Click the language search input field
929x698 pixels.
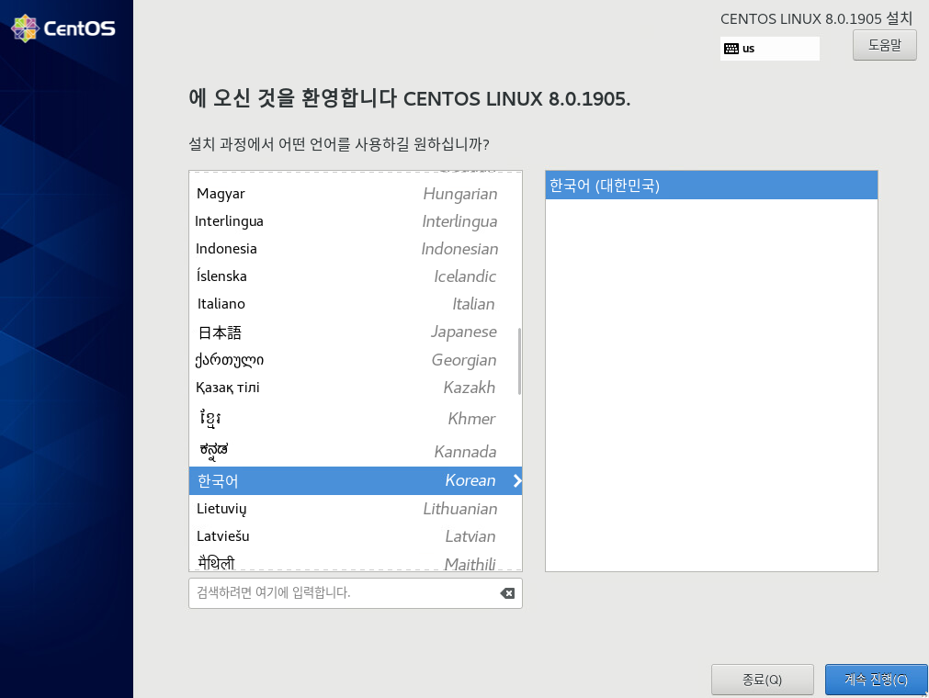pos(356,593)
